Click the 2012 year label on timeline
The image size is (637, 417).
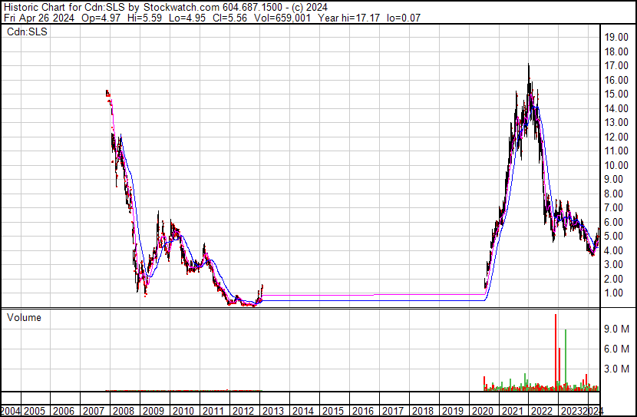243,411
